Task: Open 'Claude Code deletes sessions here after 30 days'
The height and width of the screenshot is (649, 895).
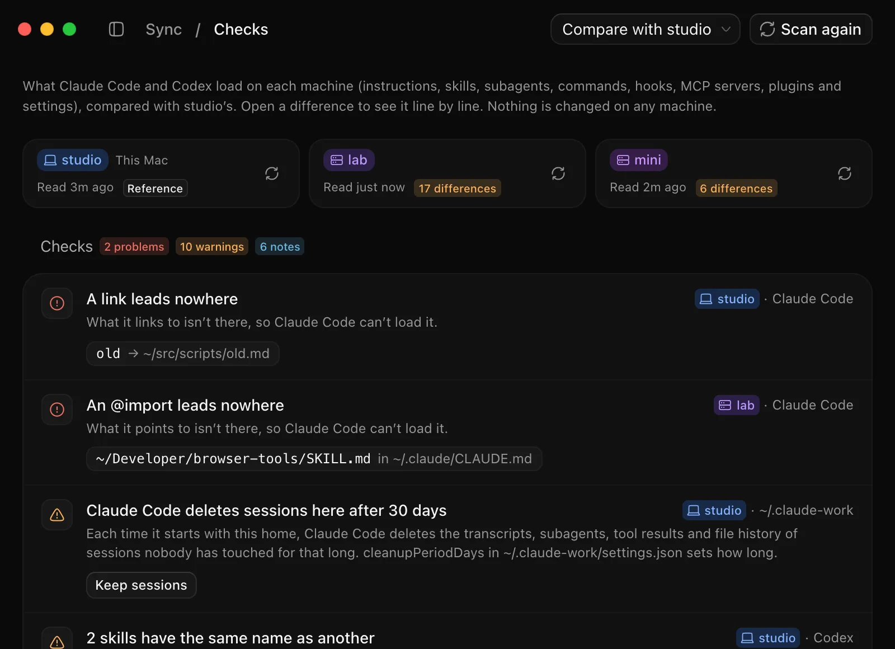Action: click(x=266, y=510)
